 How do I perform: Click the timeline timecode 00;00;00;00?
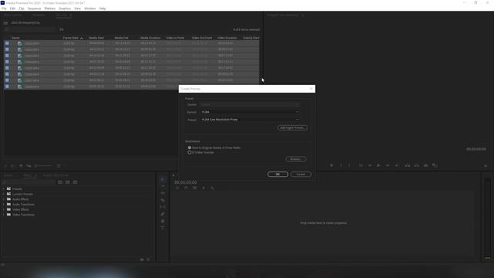click(x=185, y=182)
